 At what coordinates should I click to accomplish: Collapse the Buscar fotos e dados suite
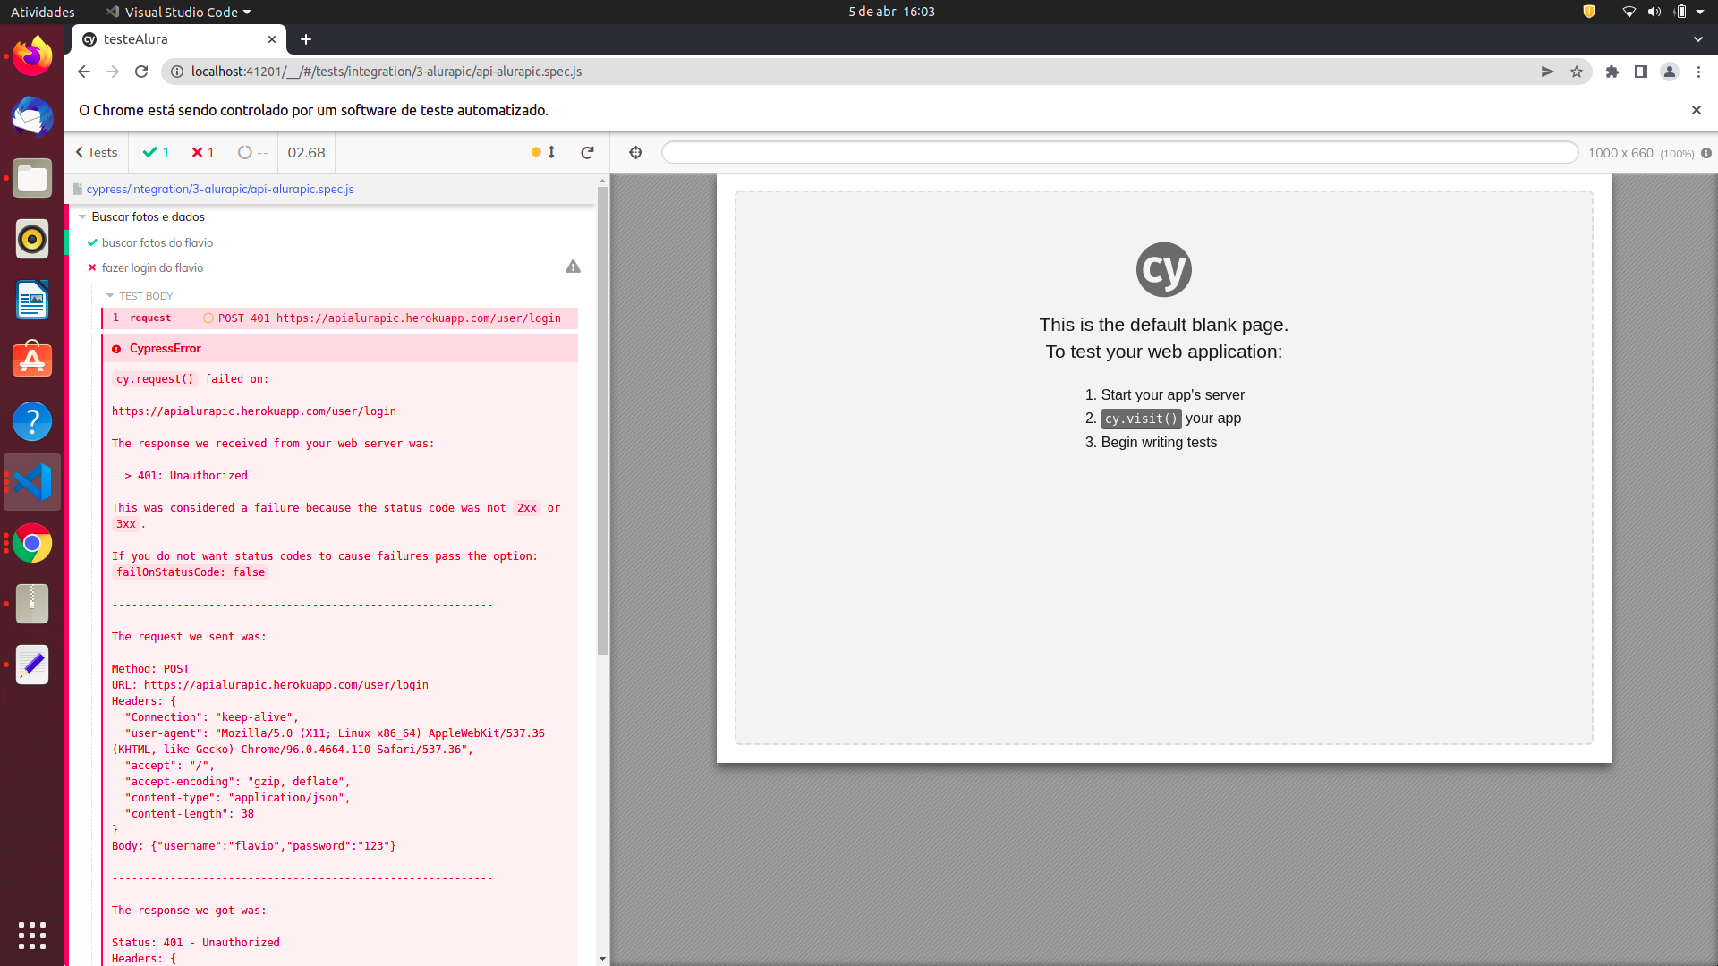pyautogui.click(x=81, y=216)
